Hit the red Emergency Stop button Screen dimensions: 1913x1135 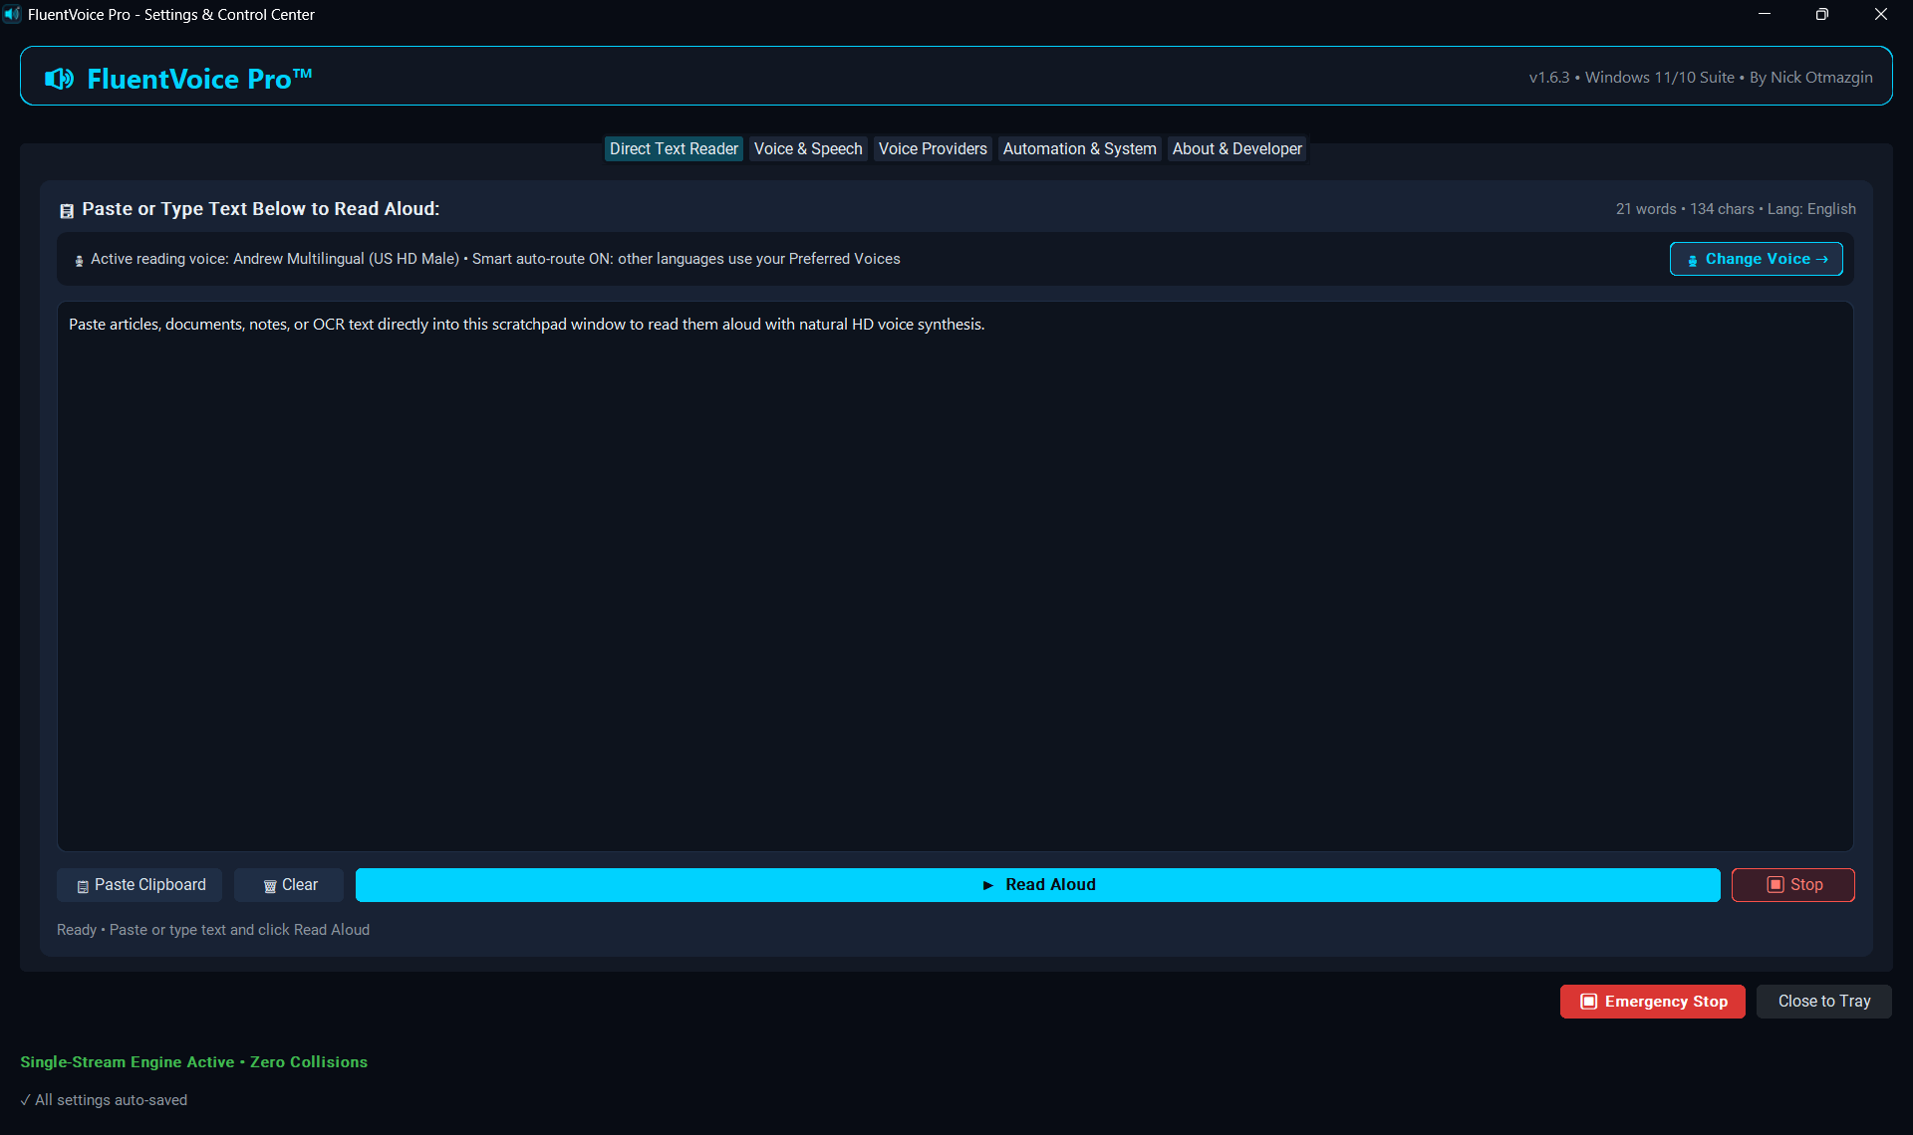click(x=1652, y=1002)
